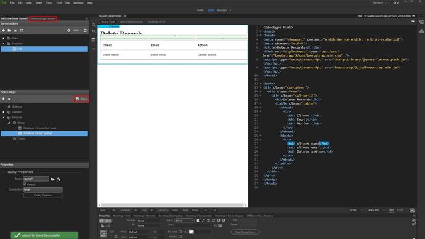Click the browse for file folder icon near Link
Screen dimensions: 425x239
click(x=220, y=225)
